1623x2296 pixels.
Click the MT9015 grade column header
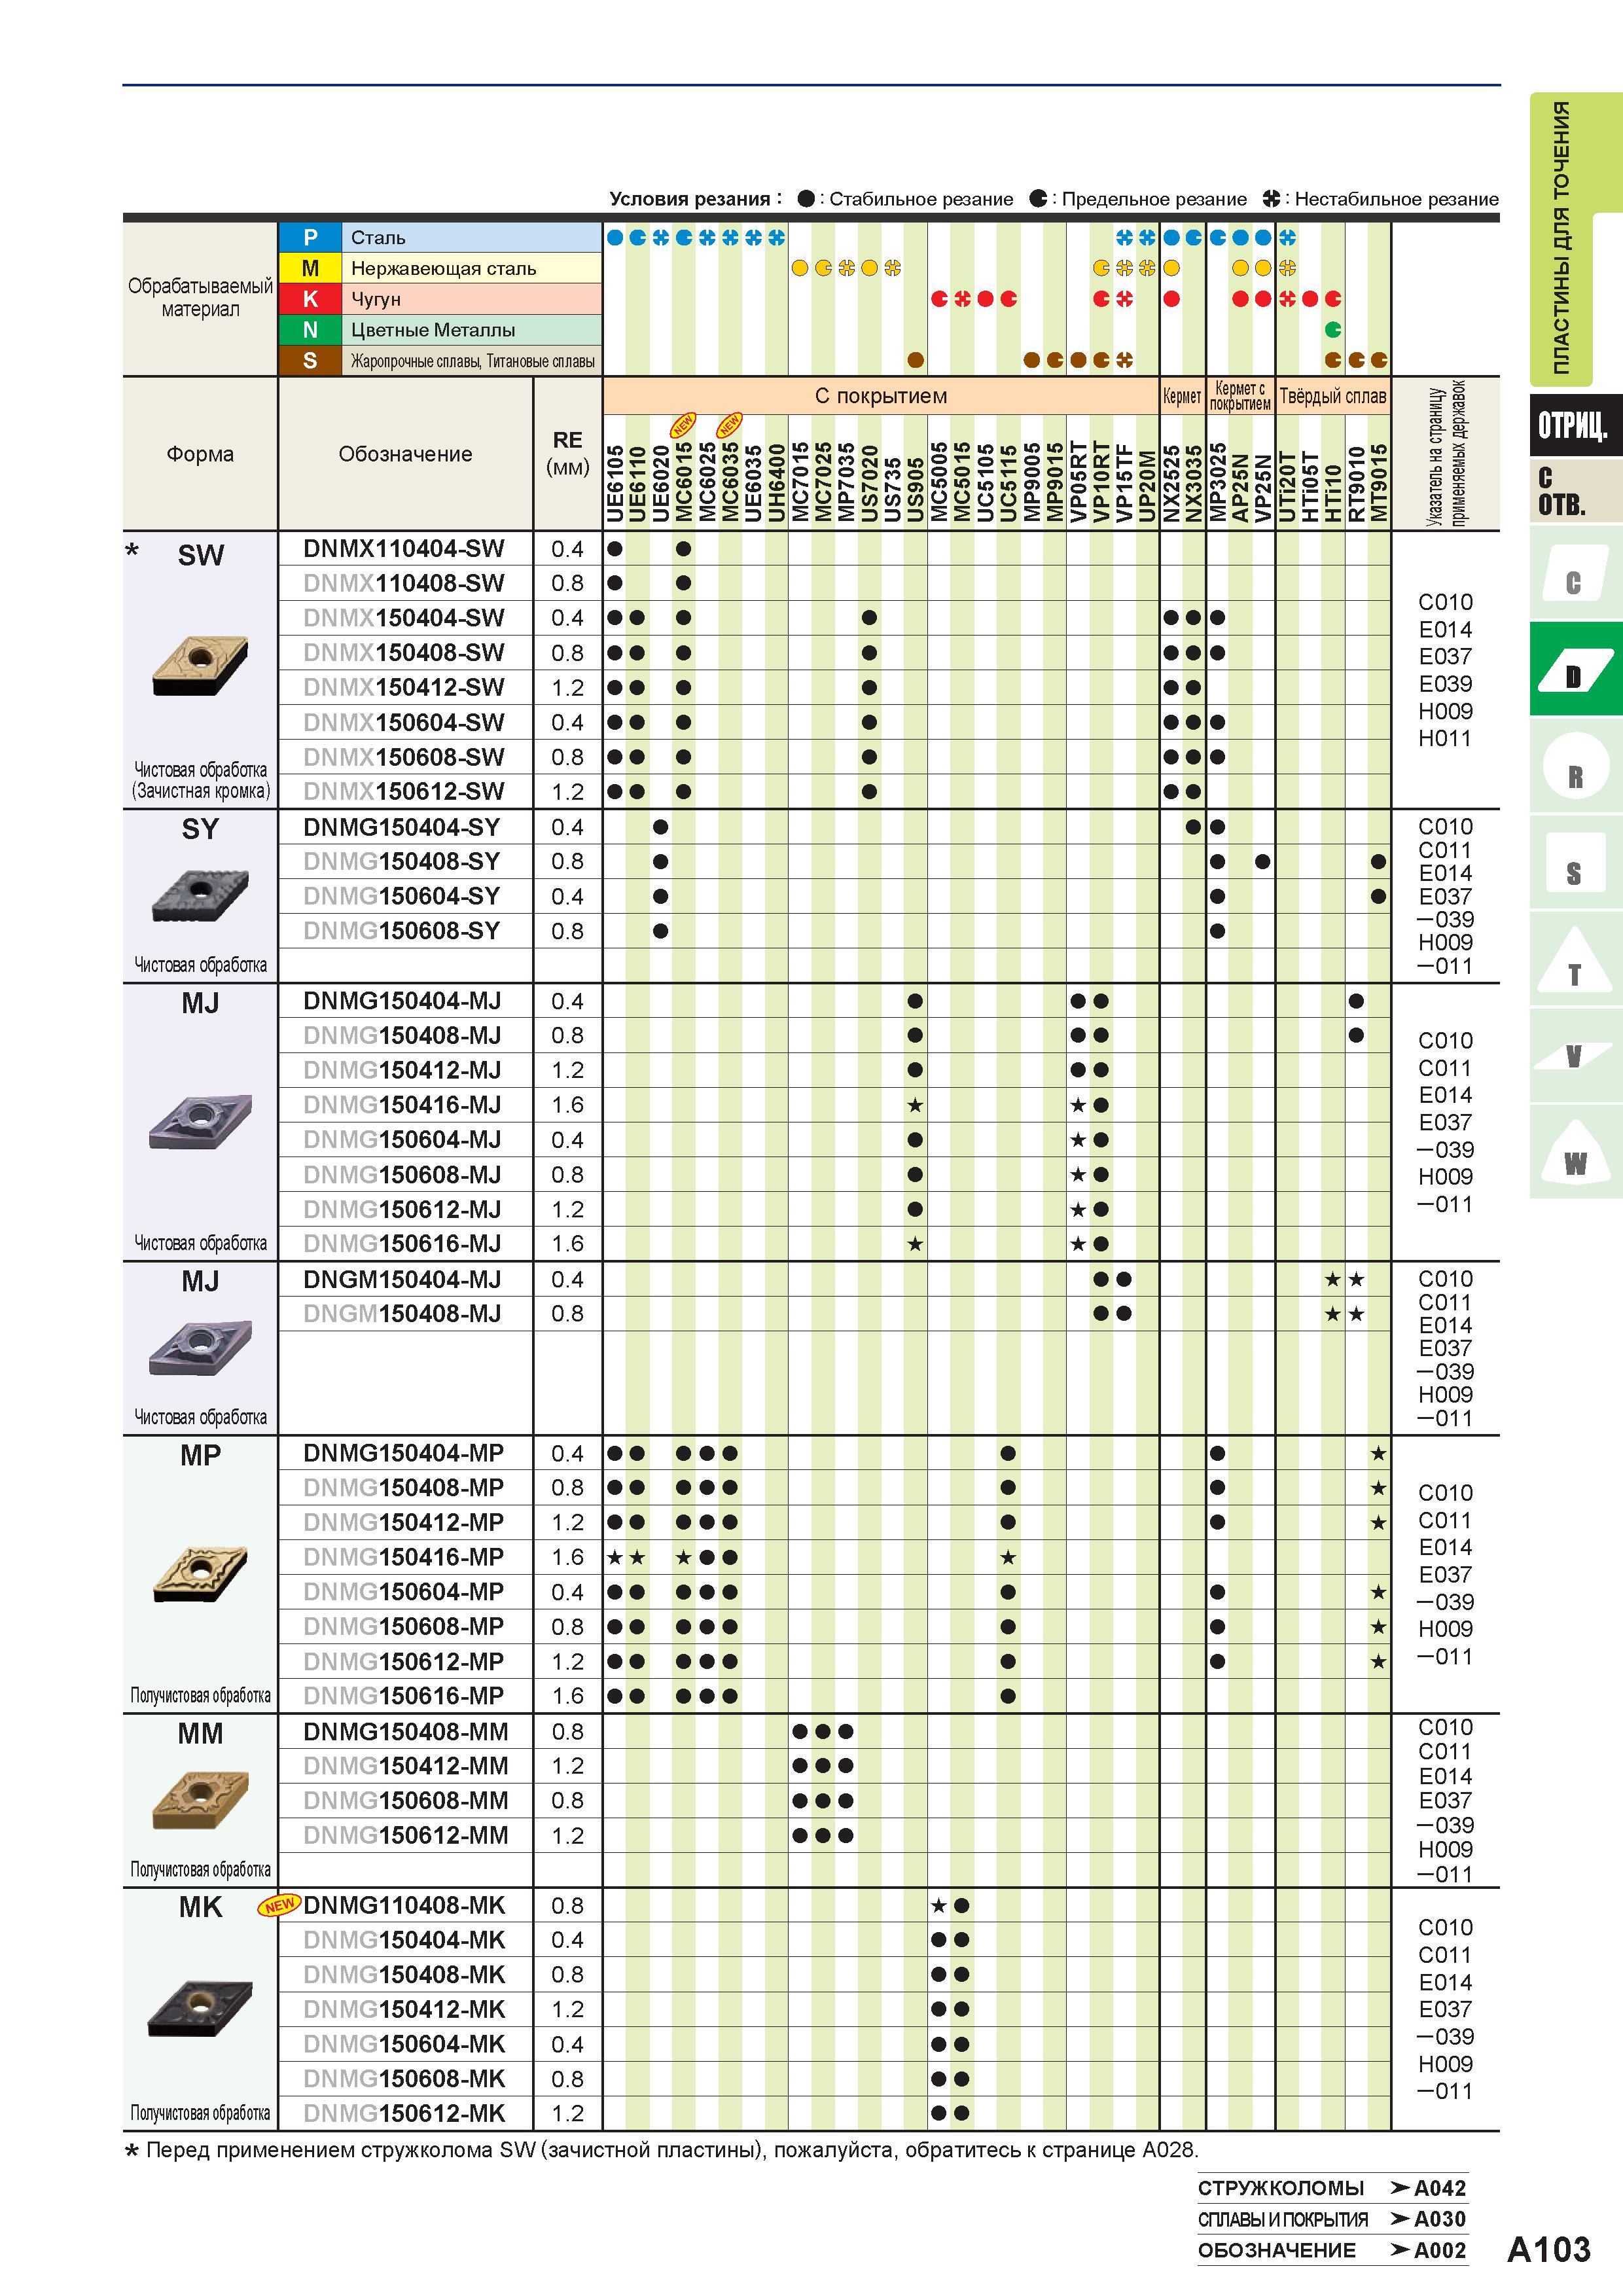coord(1379,484)
